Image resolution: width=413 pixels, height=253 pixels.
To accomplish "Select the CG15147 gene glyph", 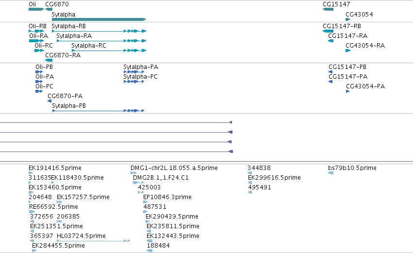I will tap(328, 9).
